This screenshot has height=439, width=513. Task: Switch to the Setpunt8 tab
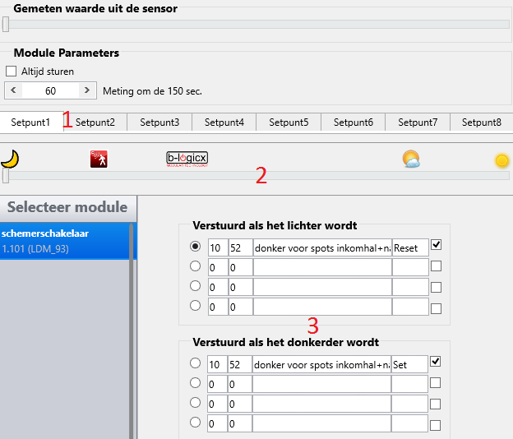click(x=482, y=122)
